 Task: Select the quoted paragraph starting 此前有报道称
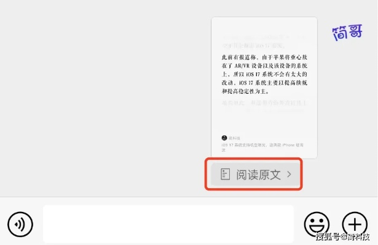(x=264, y=74)
